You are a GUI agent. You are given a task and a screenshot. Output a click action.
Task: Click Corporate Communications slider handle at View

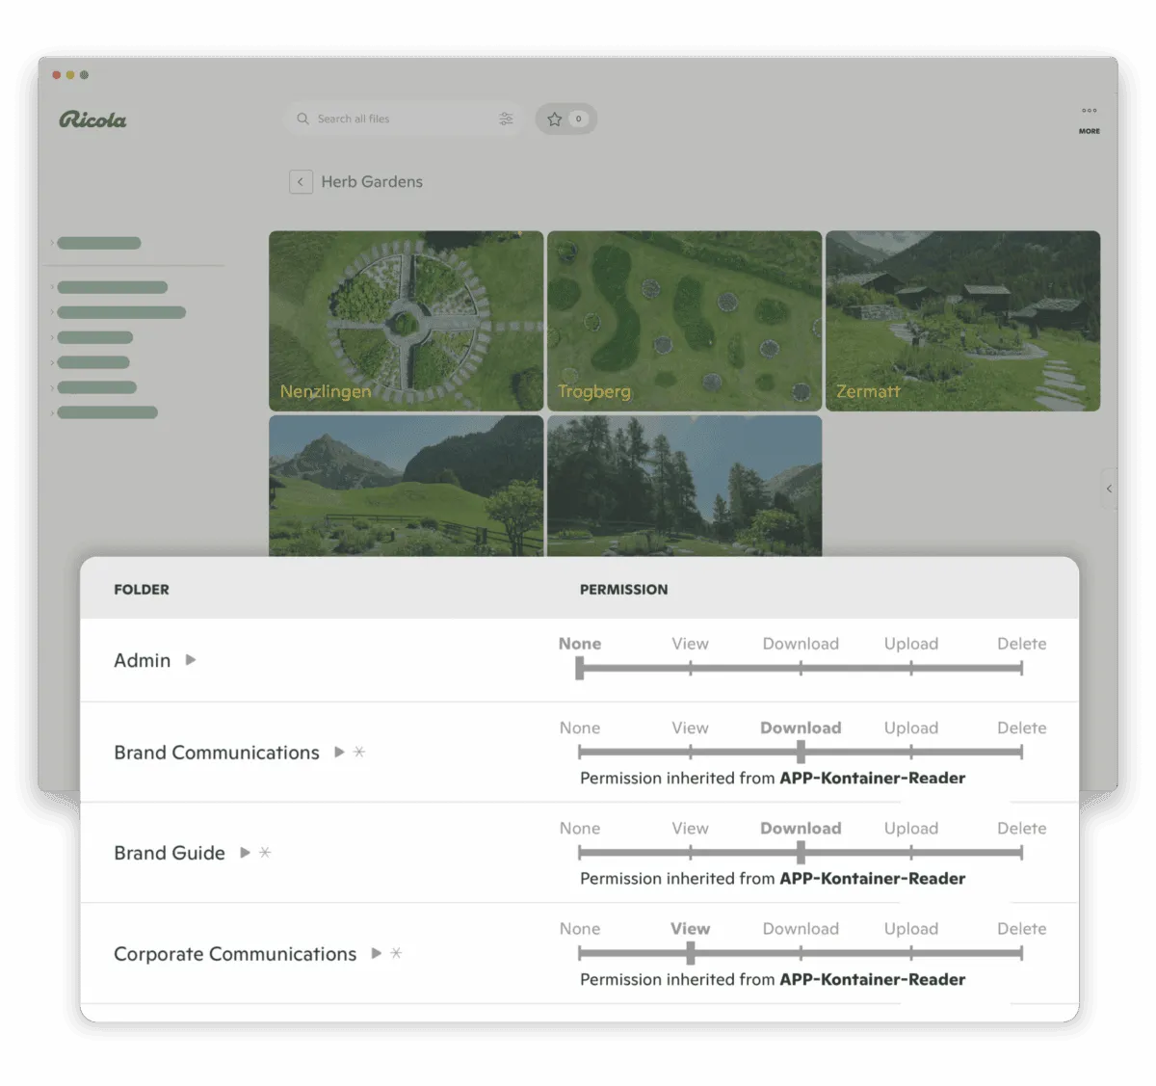(x=691, y=953)
